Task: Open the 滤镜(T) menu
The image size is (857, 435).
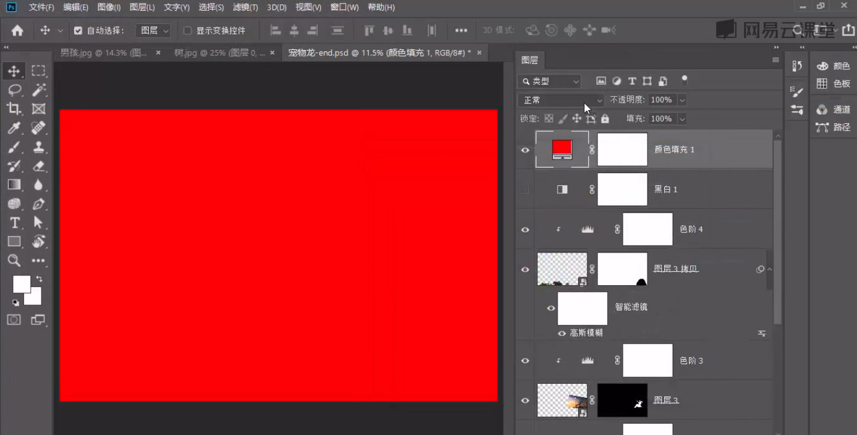Action: (x=245, y=7)
